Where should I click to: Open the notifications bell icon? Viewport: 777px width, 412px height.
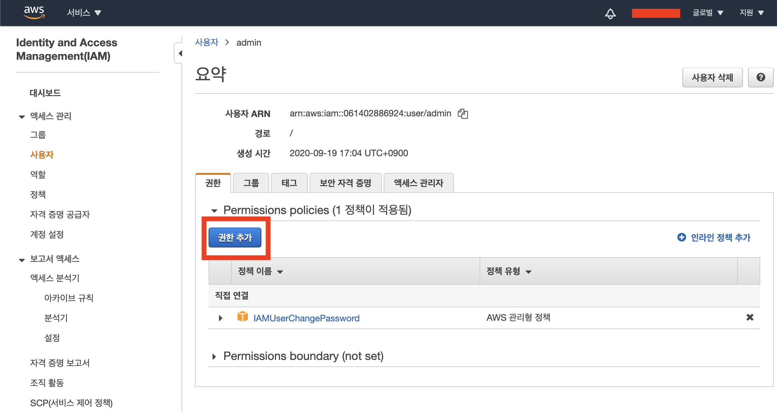610,13
